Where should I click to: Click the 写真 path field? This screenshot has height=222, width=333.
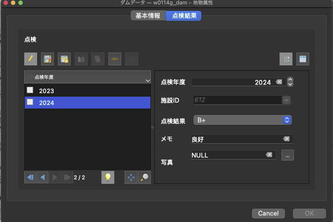[234, 155]
